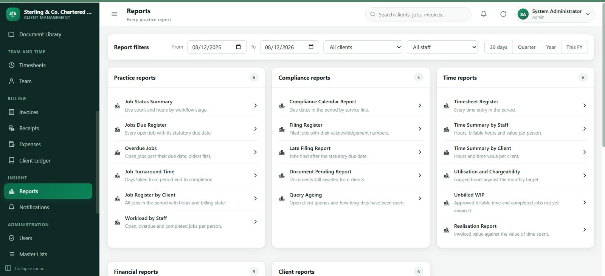
Task: Click the Practice reports count badge 6
Action: point(254,78)
